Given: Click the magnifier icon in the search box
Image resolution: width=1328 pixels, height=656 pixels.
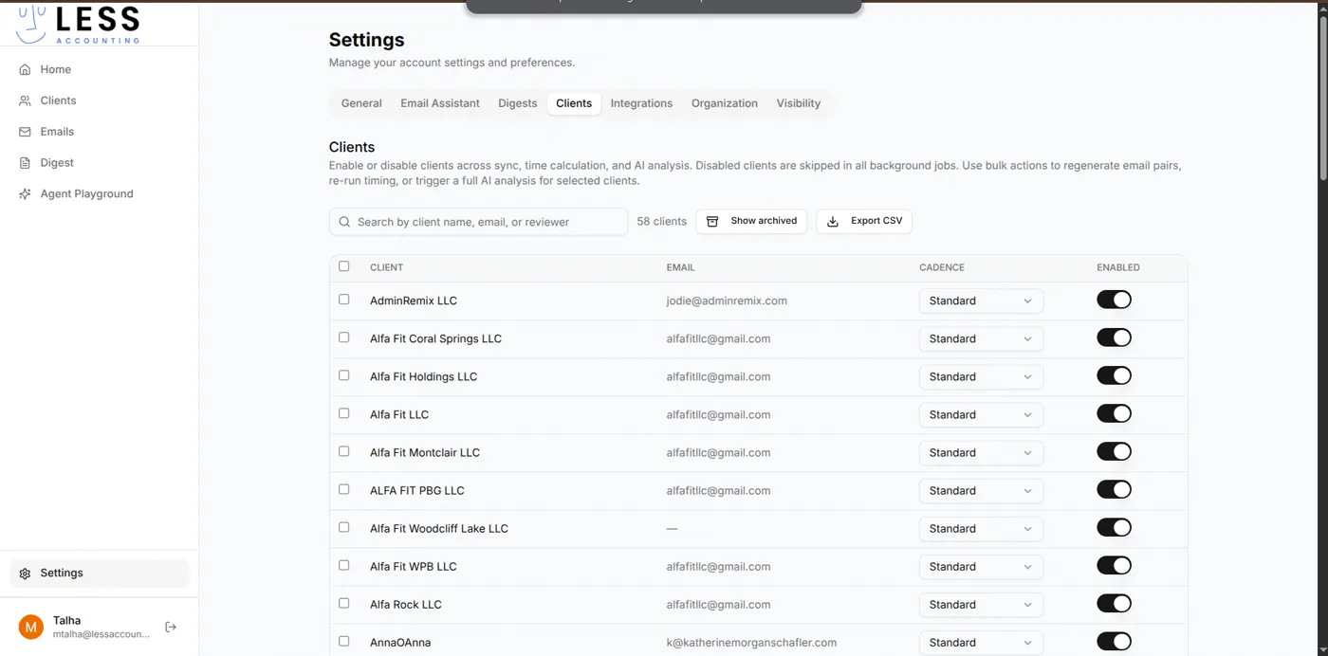Looking at the screenshot, I should tap(343, 222).
